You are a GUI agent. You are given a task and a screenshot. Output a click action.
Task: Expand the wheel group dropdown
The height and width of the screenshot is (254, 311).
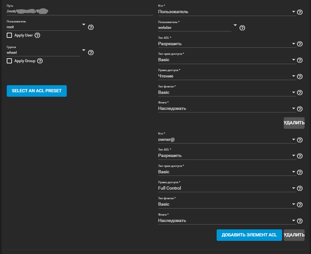[x=84, y=50]
